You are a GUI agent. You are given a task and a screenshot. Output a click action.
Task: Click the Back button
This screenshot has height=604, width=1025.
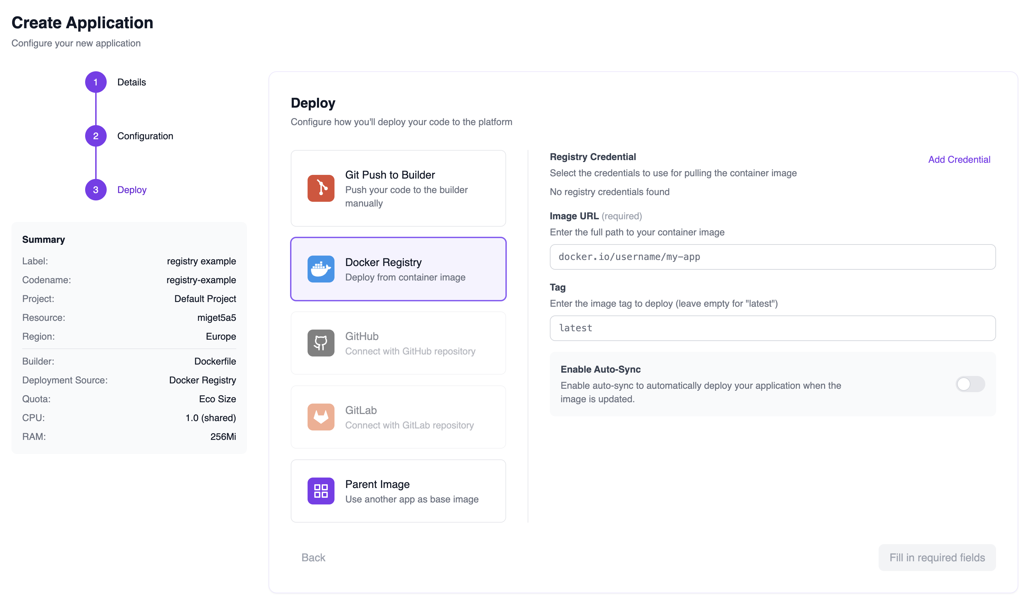tap(313, 557)
